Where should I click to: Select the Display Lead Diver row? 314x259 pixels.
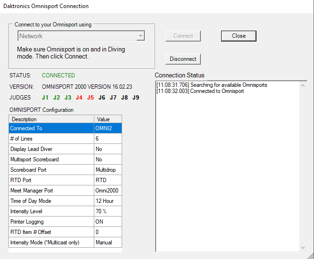coord(65,149)
